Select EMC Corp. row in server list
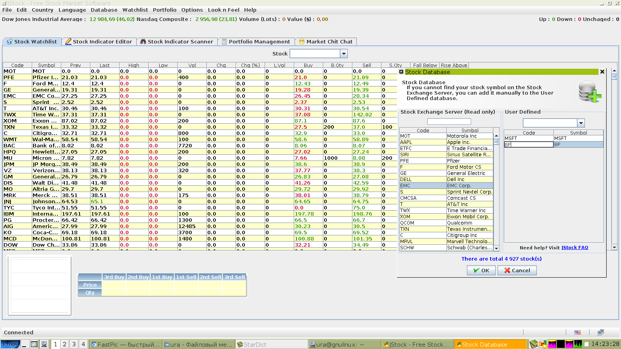Screen dimensions: 621x349 click(446, 186)
